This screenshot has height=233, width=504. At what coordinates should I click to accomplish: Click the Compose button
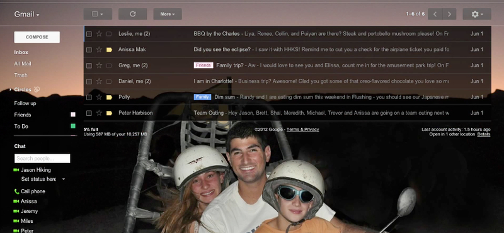[37, 37]
